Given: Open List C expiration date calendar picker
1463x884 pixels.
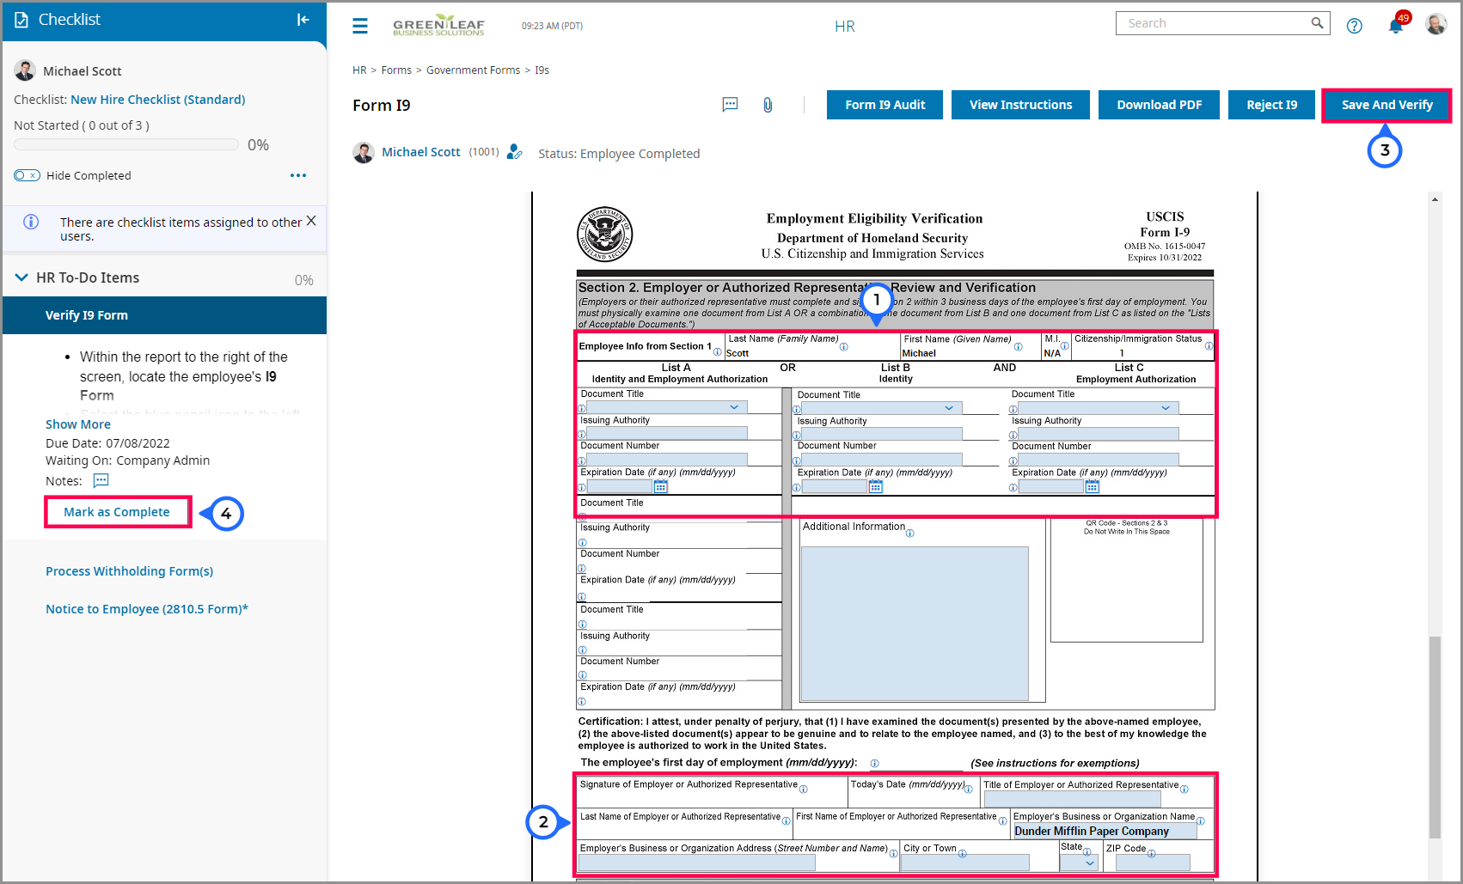Looking at the screenshot, I should point(1092,486).
